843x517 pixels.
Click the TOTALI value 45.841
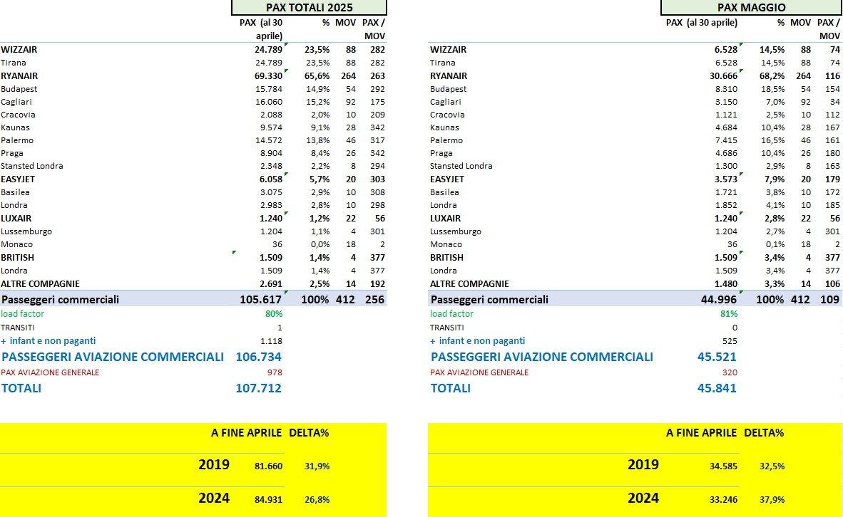tap(717, 388)
